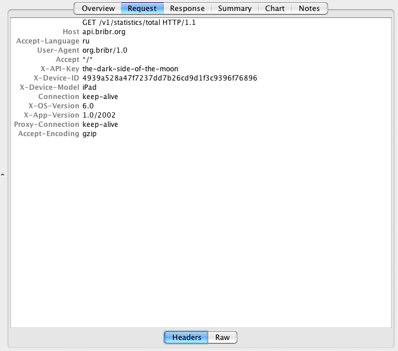Click the the-dark-side-of-the-moon key value
398x351 pixels.
(130, 69)
